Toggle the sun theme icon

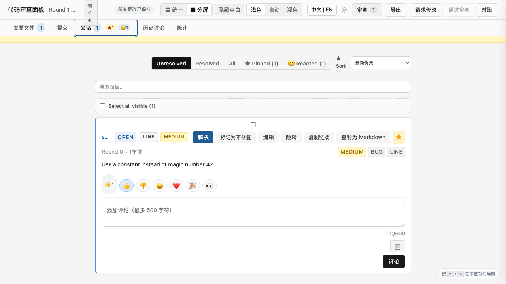tap(344, 10)
